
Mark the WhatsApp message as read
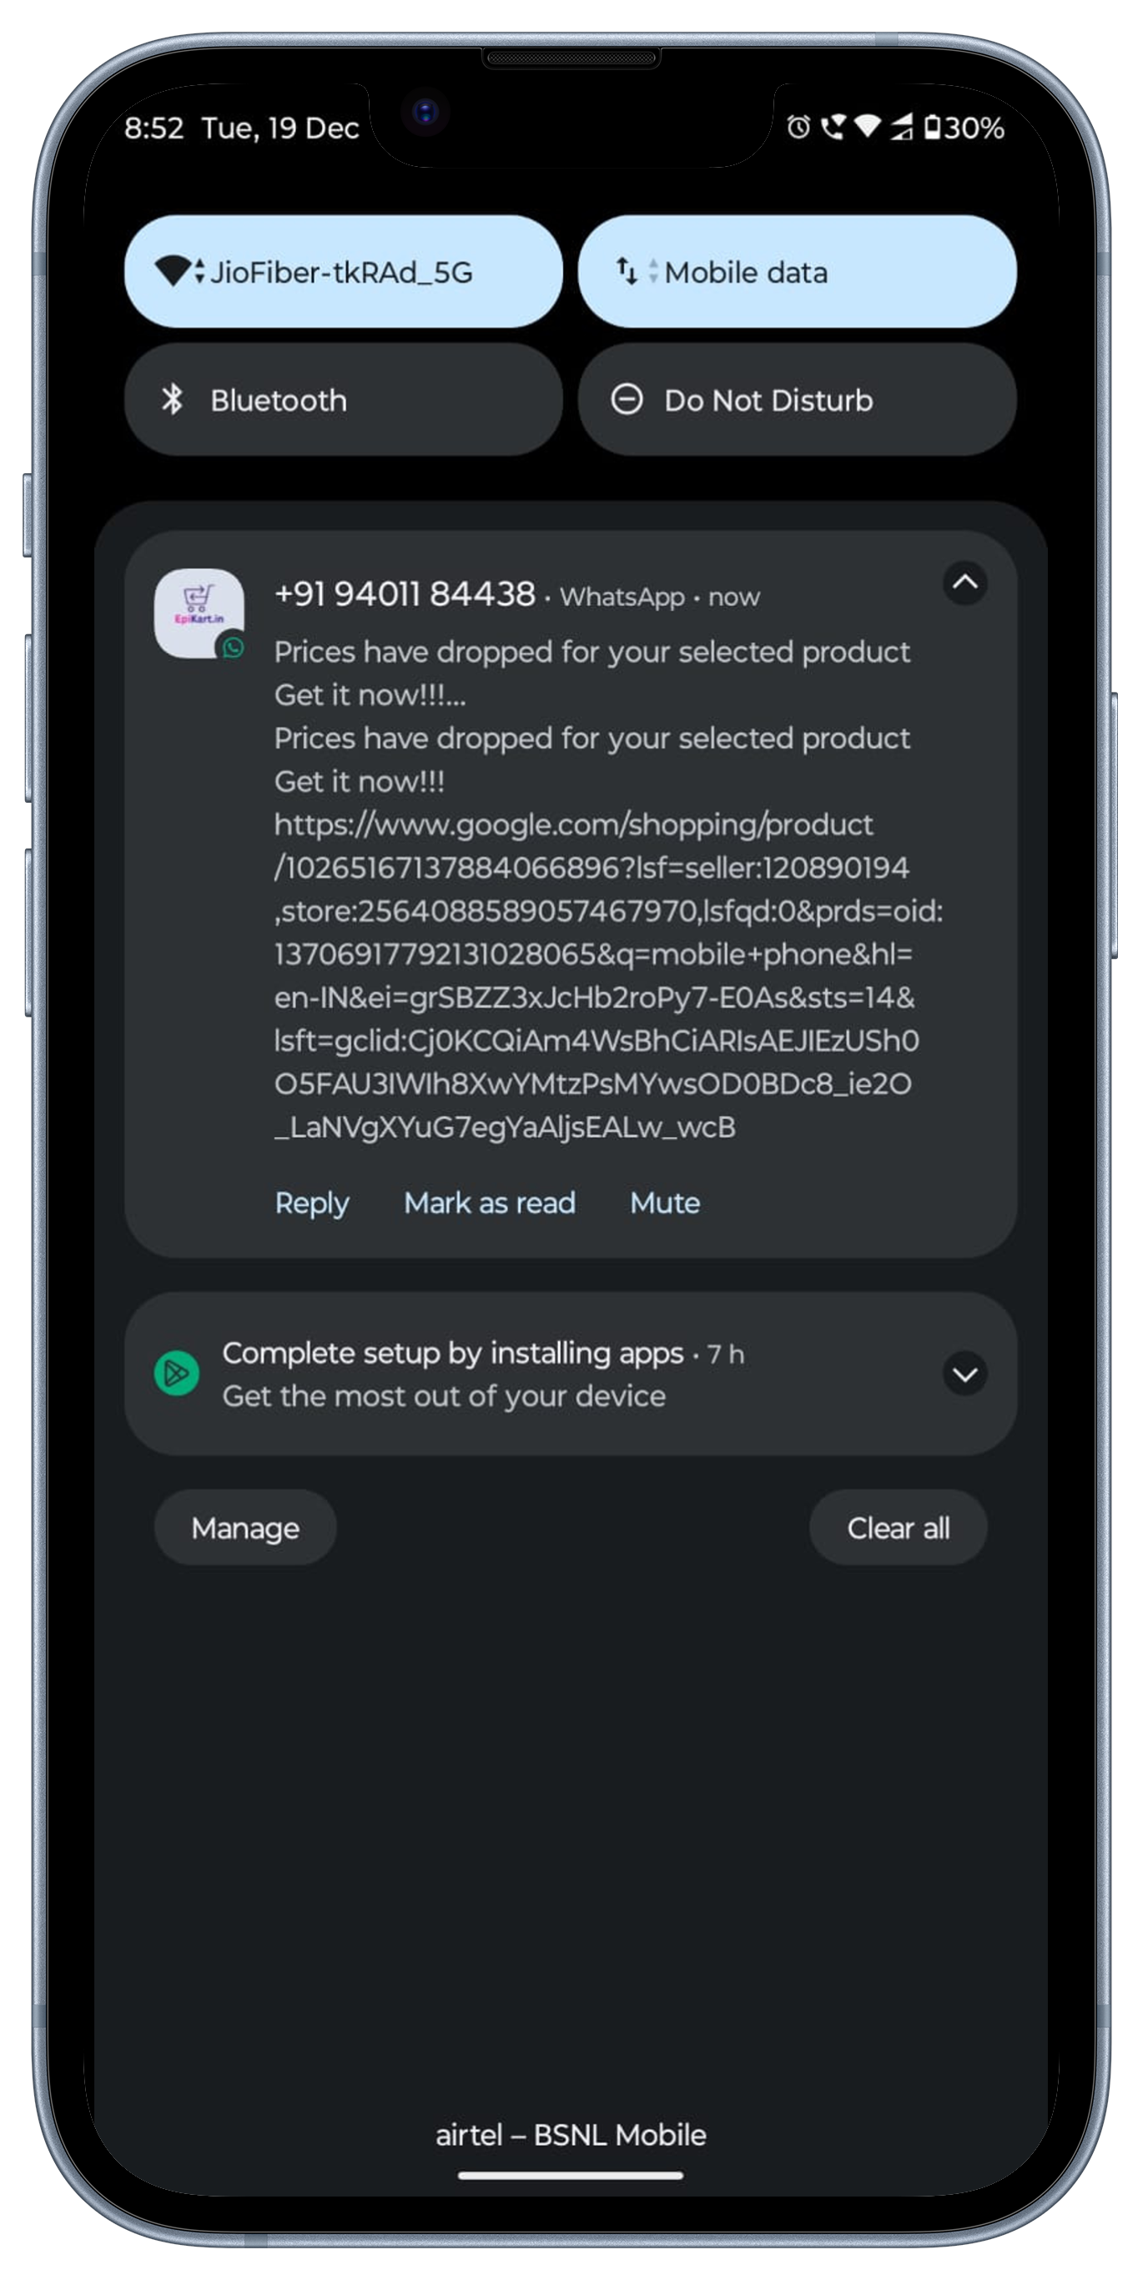click(489, 1203)
